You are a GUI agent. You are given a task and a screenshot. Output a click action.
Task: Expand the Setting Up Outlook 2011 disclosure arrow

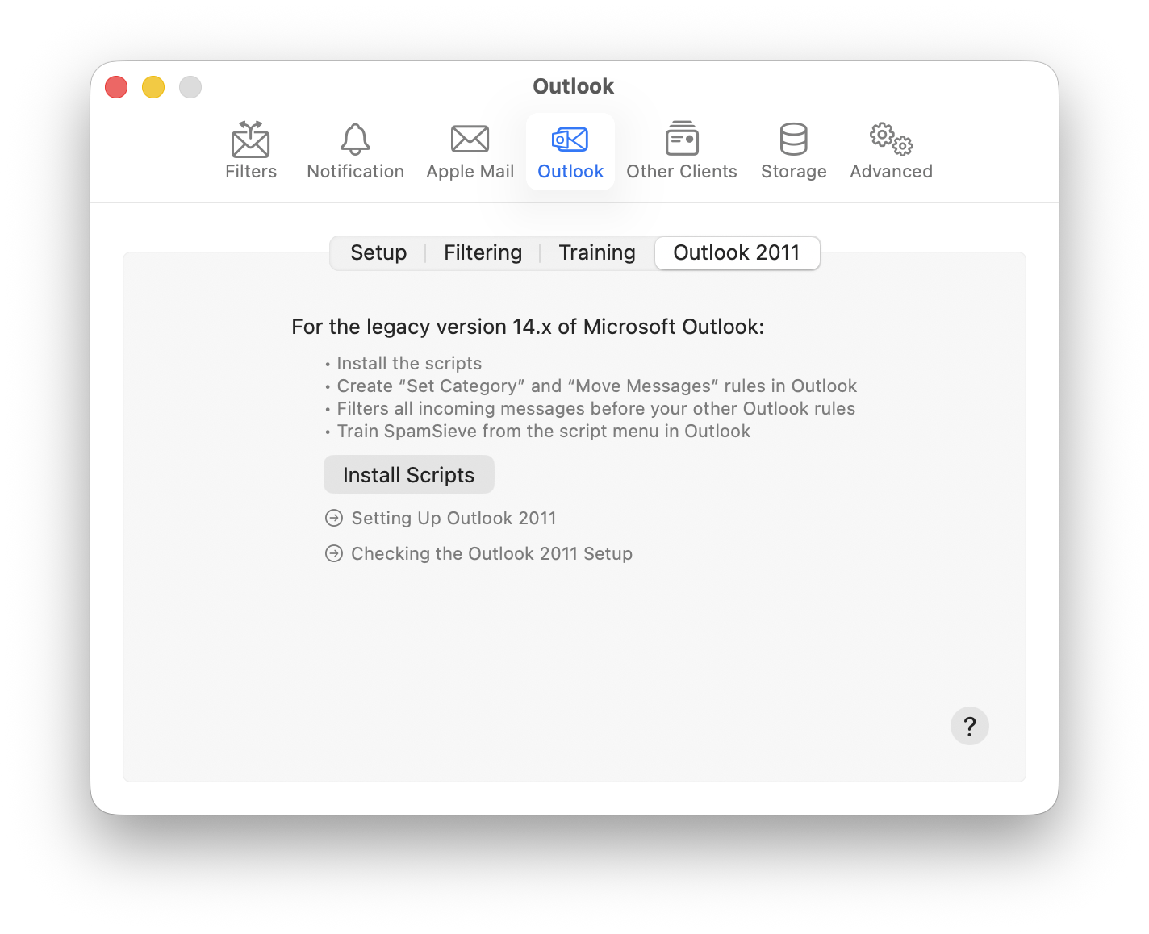334,518
